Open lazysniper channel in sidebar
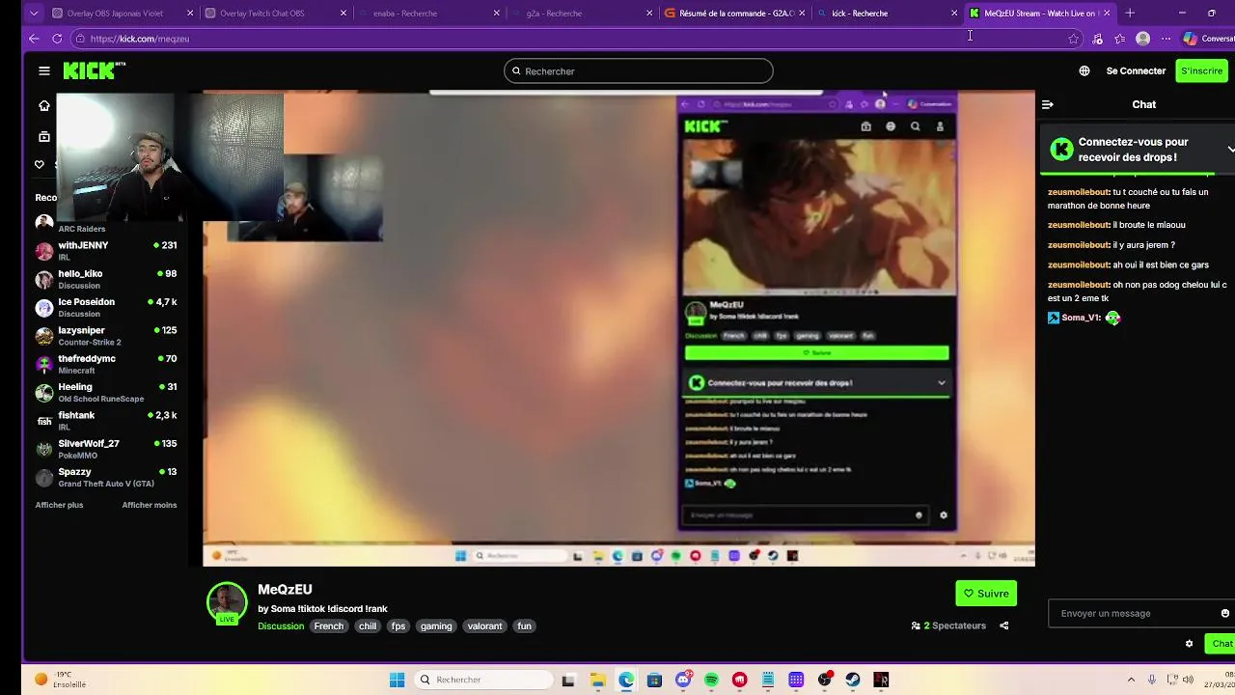The image size is (1235, 695). tap(106, 336)
